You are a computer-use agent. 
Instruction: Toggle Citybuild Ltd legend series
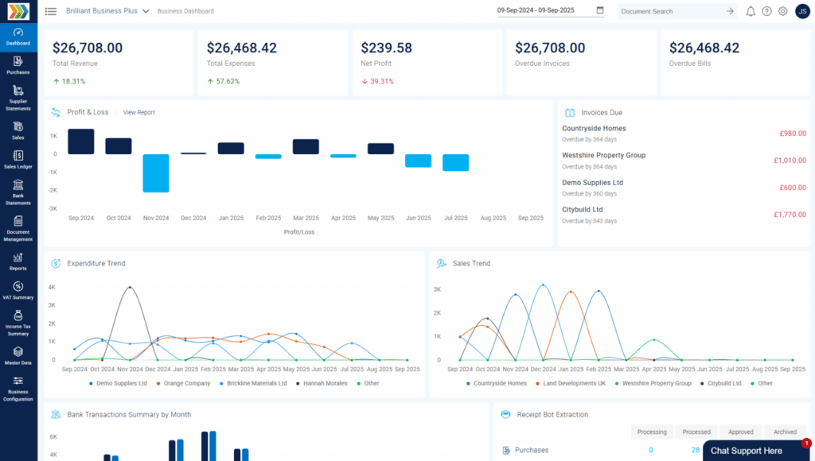[720, 383]
